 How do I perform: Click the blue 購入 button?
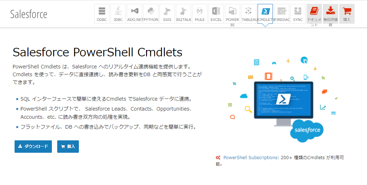tap(68, 146)
